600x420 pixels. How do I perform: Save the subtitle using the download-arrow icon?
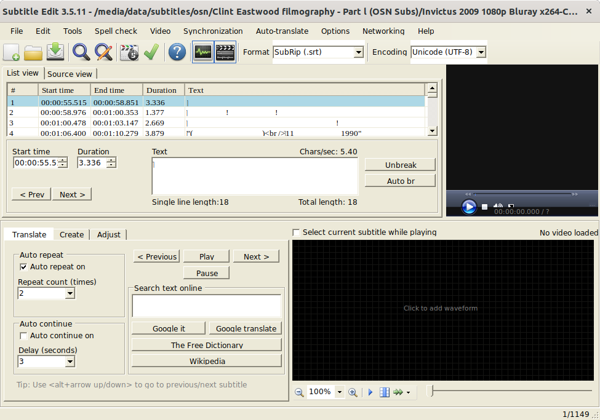tap(55, 53)
